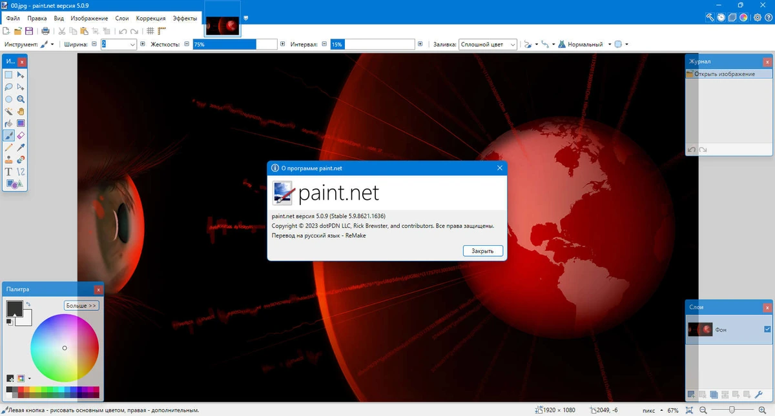Select the Lasso Select tool
The height and width of the screenshot is (416, 775).
click(x=8, y=87)
